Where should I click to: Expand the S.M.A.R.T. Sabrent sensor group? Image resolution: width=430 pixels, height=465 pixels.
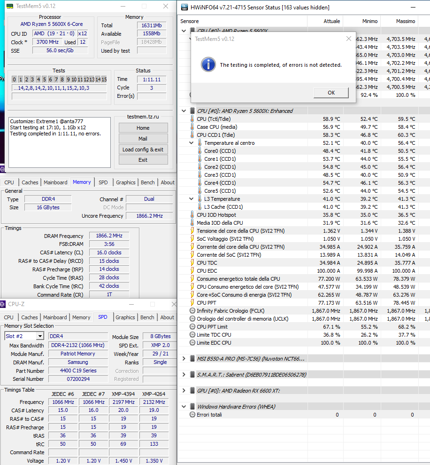(x=184, y=375)
